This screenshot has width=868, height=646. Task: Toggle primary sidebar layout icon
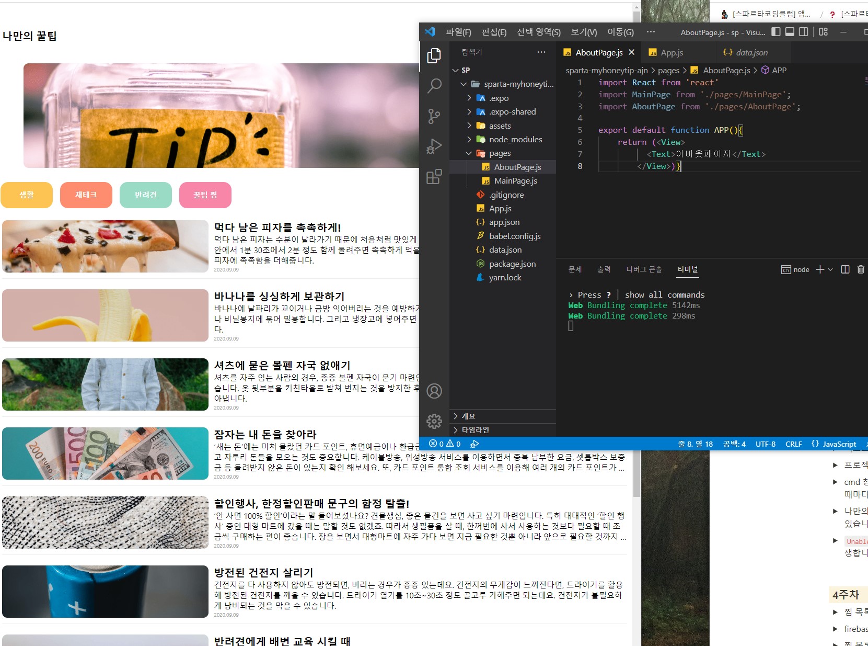pos(776,32)
